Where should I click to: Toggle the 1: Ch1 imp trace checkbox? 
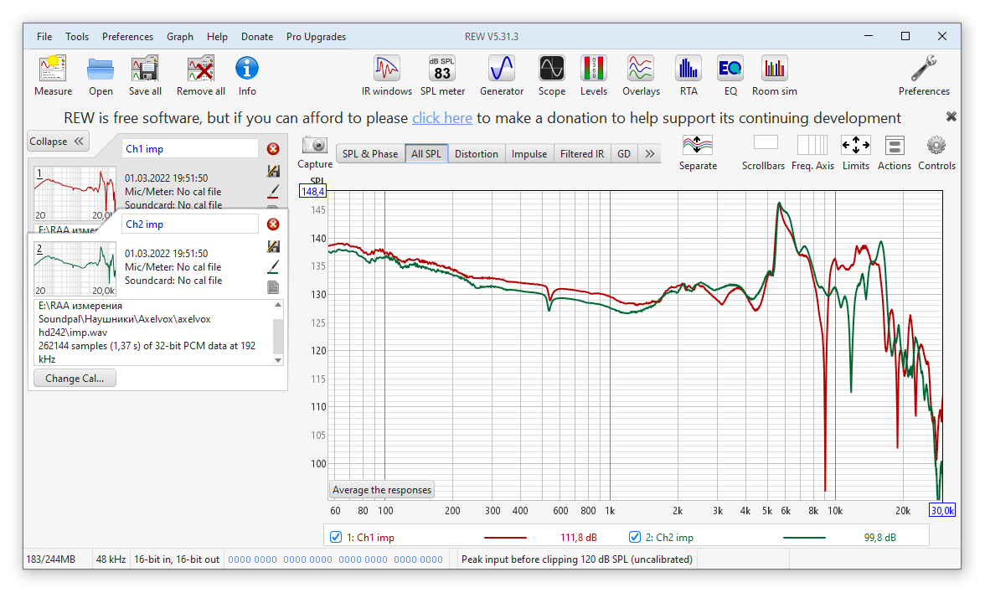(x=336, y=537)
